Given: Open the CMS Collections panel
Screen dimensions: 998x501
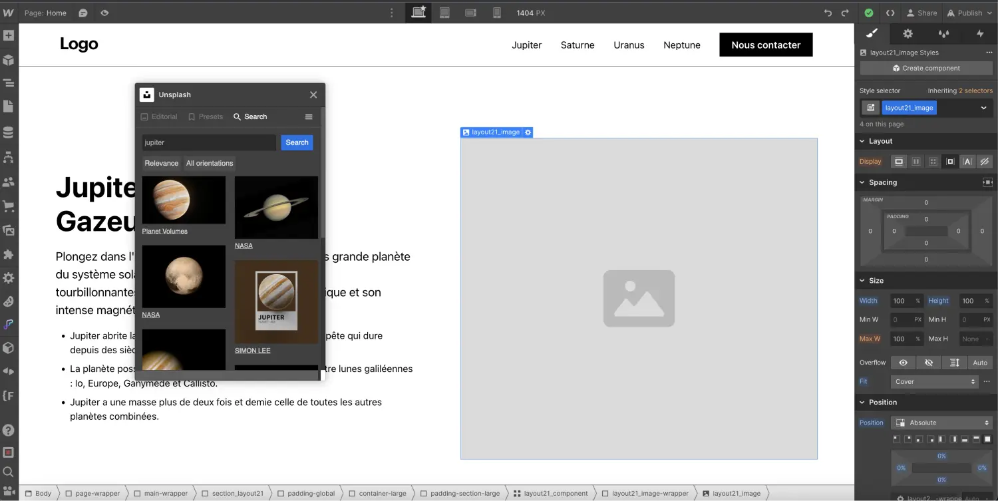Looking at the screenshot, I should [x=9, y=132].
